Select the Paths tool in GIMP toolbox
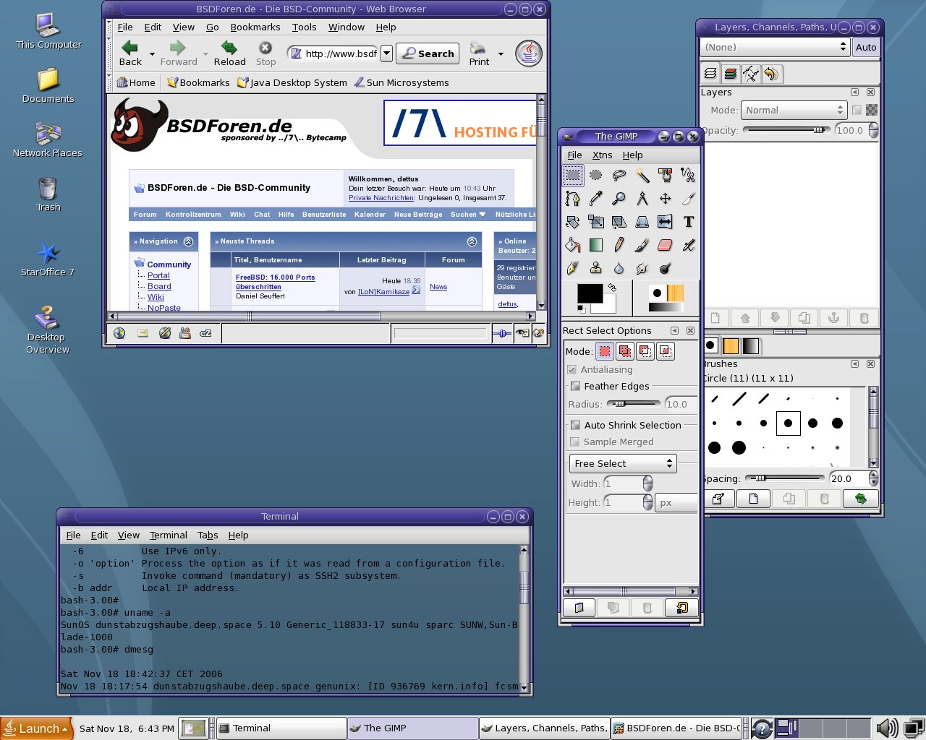Viewport: 926px width, 740px height. click(x=573, y=198)
